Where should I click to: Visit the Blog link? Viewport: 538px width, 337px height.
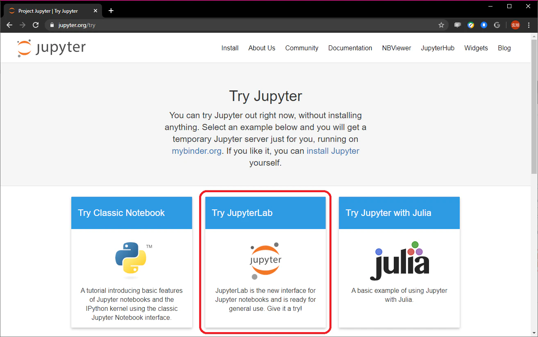click(504, 48)
